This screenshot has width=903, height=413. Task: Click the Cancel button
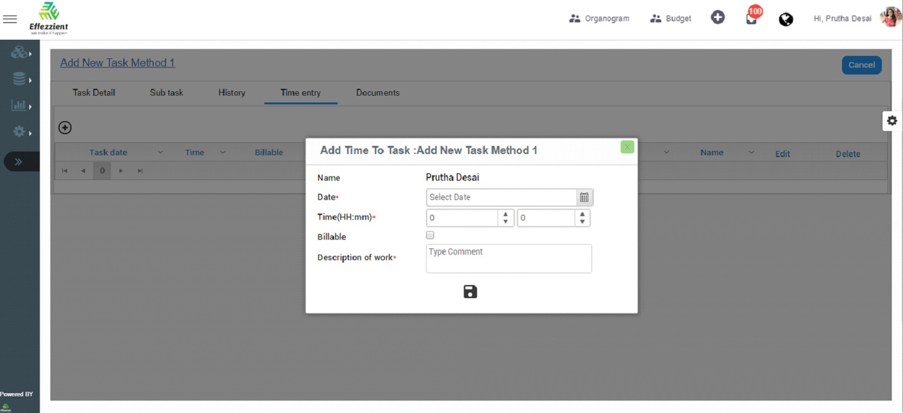861,65
